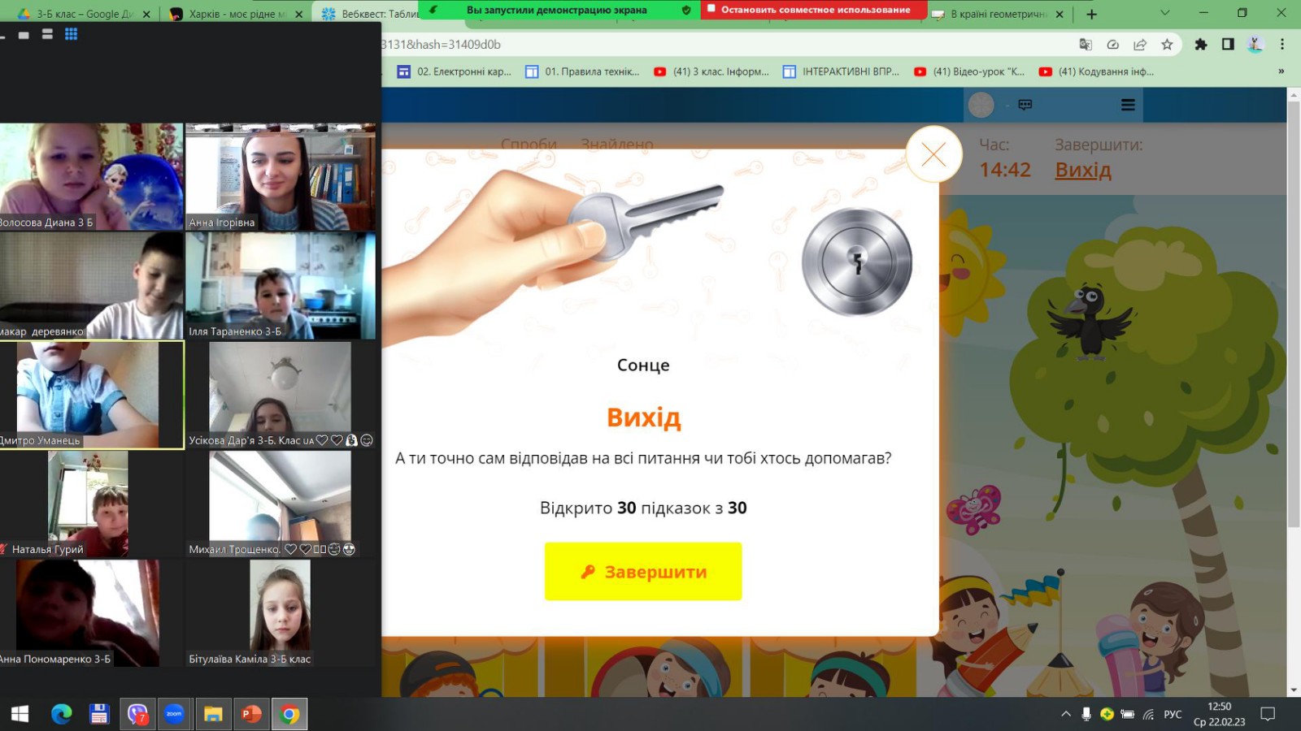The image size is (1301, 731).
Task: Select Ілля Тараненко 3-Б video tile
Action: click(281, 285)
